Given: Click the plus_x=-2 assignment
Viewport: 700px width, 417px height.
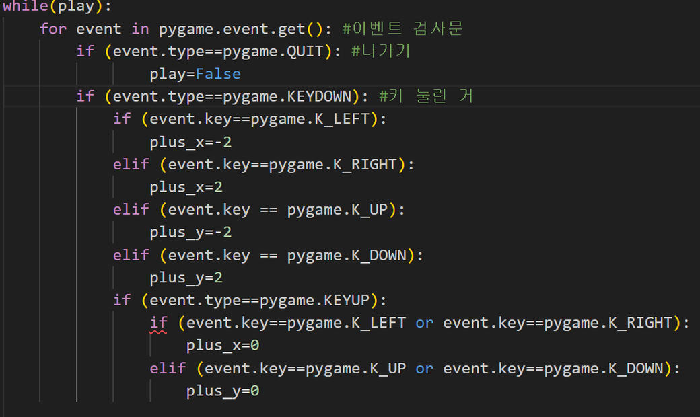Looking at the screenshot, I should tap(191, 142).
